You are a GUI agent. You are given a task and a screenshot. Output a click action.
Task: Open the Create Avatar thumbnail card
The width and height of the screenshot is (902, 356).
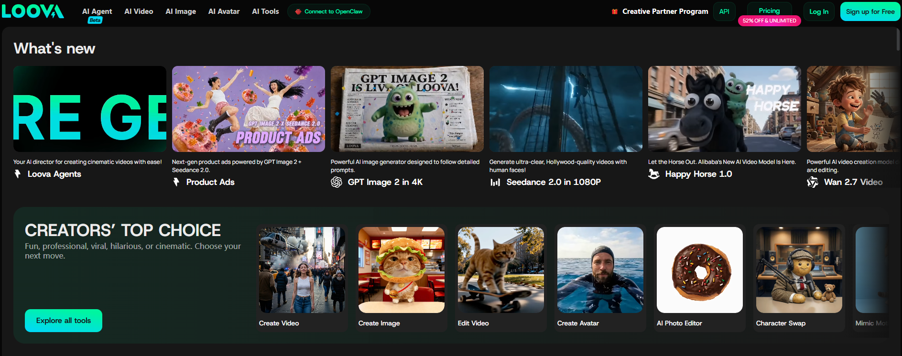click(x=600, y=278)
